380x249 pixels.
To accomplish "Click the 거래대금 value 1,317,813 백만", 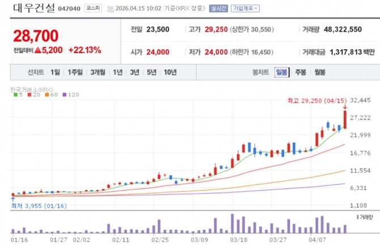I will (352, 52).
